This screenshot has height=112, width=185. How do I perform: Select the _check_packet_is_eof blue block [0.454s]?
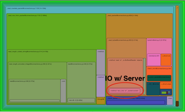(x=136, y=101)
